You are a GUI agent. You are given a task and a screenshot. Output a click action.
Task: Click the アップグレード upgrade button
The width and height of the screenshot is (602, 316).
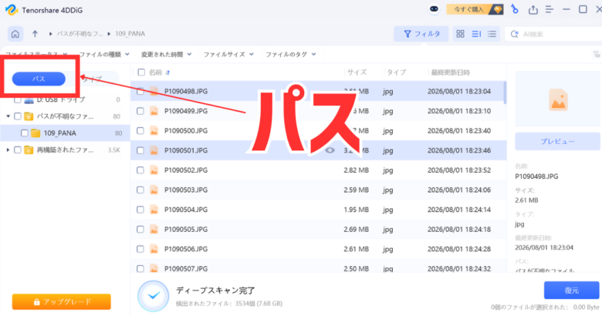pos(62,302)
